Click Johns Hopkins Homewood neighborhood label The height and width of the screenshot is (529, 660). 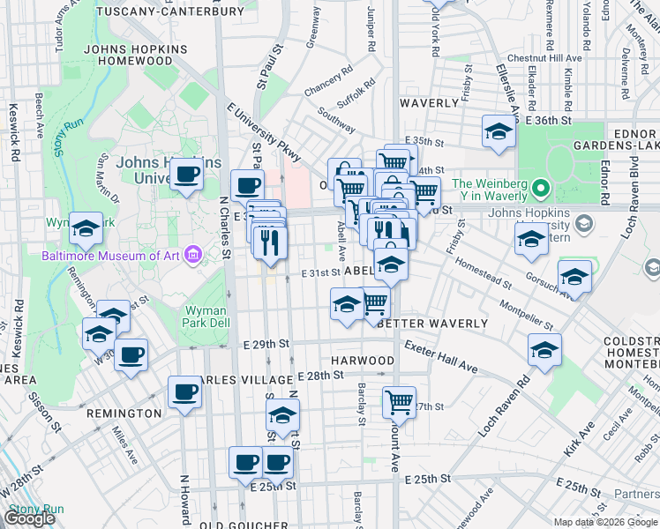pos(136,55)
